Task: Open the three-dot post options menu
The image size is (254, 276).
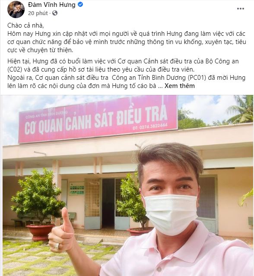Action: click(241, 9)
